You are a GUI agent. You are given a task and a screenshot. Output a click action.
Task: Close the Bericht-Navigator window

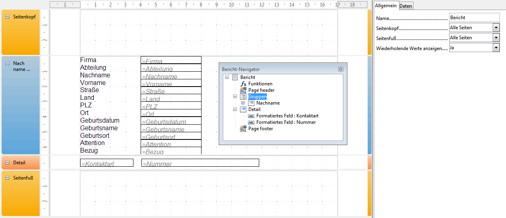pos(341,69)
